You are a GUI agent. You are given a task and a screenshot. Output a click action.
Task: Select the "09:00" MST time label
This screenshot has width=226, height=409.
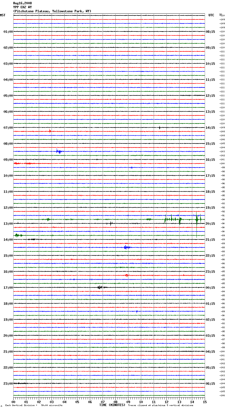pyautogui.click(x=8, y=160)
